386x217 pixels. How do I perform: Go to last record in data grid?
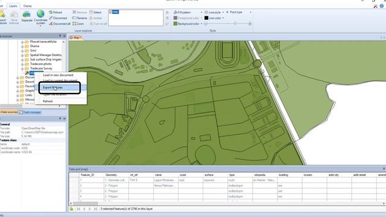click(95, 209)
